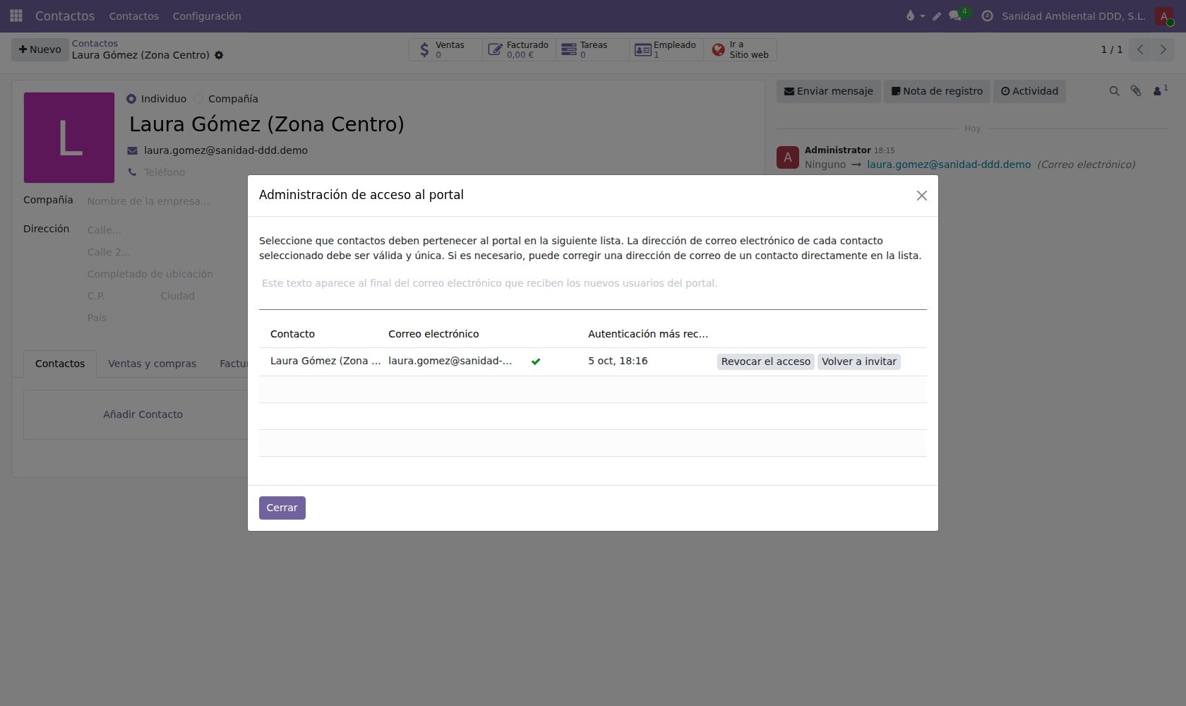Open the Facturado stat button

(519, 49)
